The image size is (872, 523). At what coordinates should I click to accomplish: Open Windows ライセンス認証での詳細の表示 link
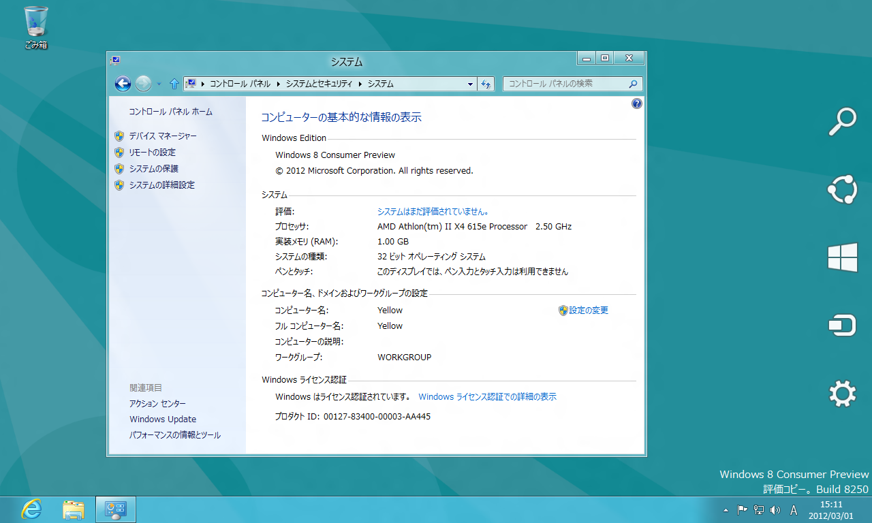pos(487,396)
